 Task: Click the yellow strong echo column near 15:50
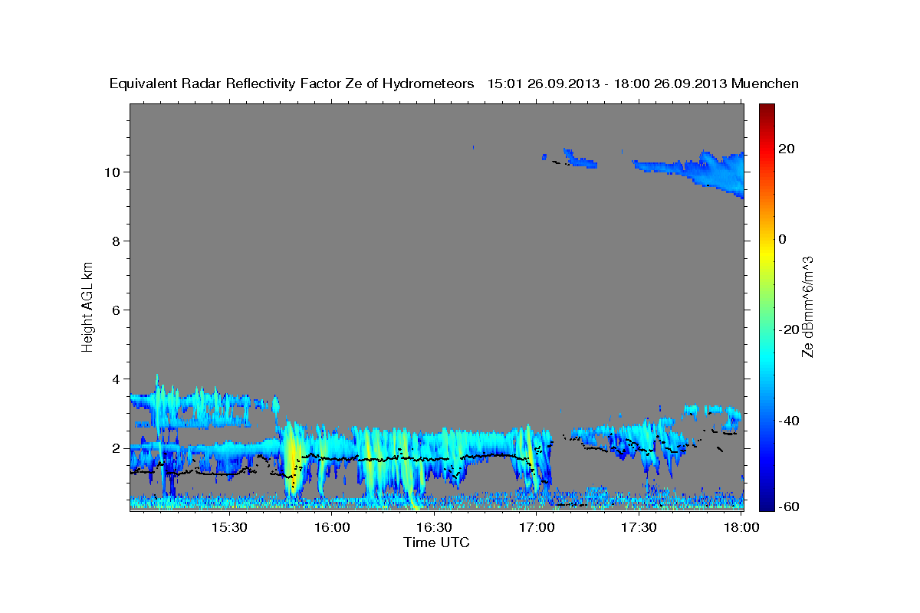[293, 460]
